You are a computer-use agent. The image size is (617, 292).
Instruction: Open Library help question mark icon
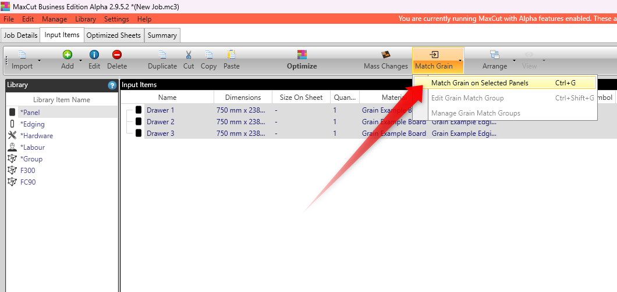click(112, 85)
